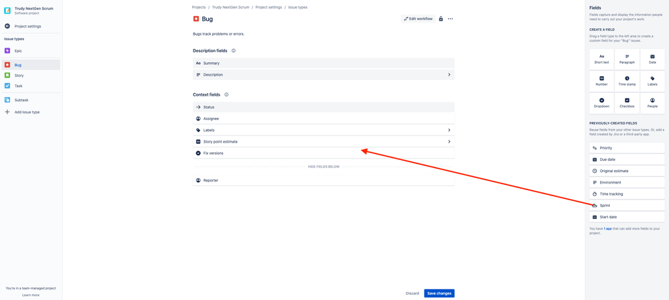The height and width of the screenshot is (300, 669).
Task: Select the Epic issue type
Action: 30,51
